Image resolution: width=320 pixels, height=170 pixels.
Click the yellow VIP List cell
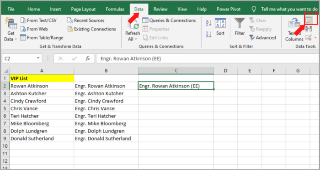42,78
